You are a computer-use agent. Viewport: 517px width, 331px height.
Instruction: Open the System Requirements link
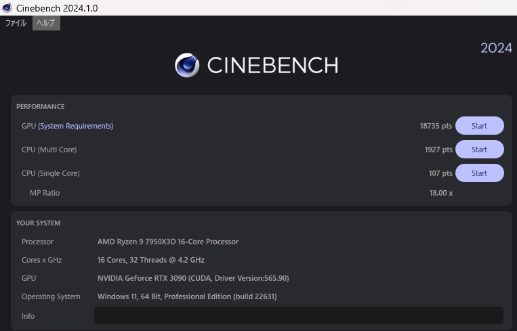point(75,126)
